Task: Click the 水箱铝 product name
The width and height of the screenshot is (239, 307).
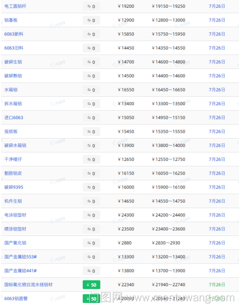Action: (x=11, y=90)
